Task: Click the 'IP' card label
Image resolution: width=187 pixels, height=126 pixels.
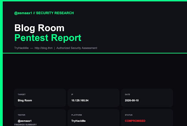Action: tap(72, 94)
